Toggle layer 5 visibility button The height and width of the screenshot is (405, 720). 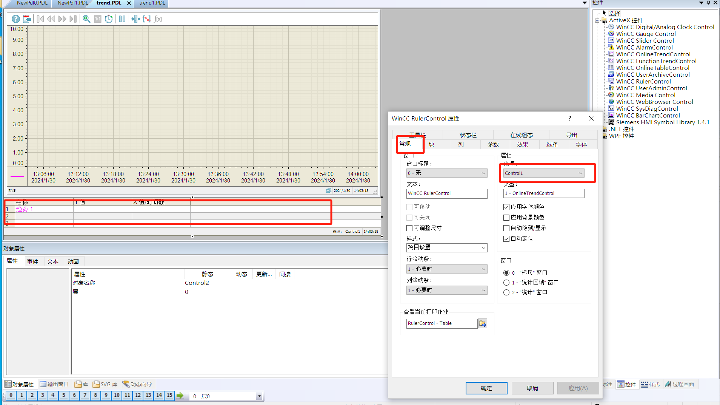64,396
